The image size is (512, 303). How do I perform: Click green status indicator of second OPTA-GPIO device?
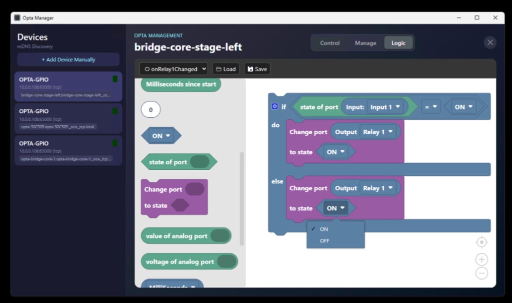coord(115,111)
